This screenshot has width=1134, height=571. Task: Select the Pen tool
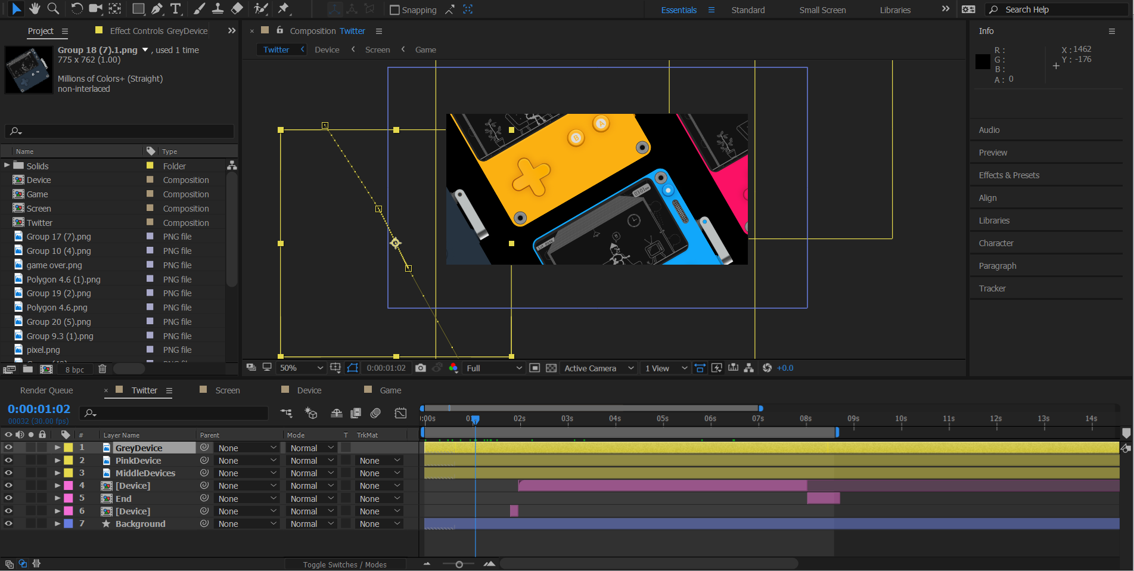[x=157, y=8]
